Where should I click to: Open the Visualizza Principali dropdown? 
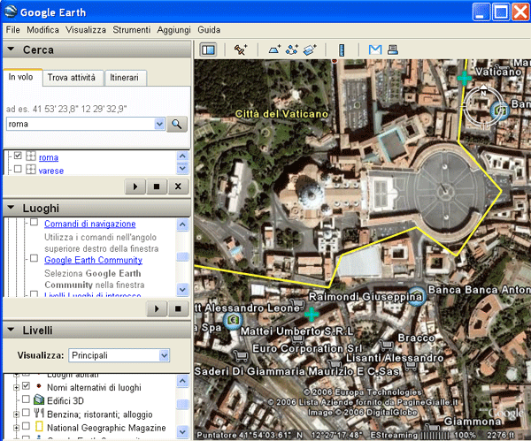click(x=165, y=355)
